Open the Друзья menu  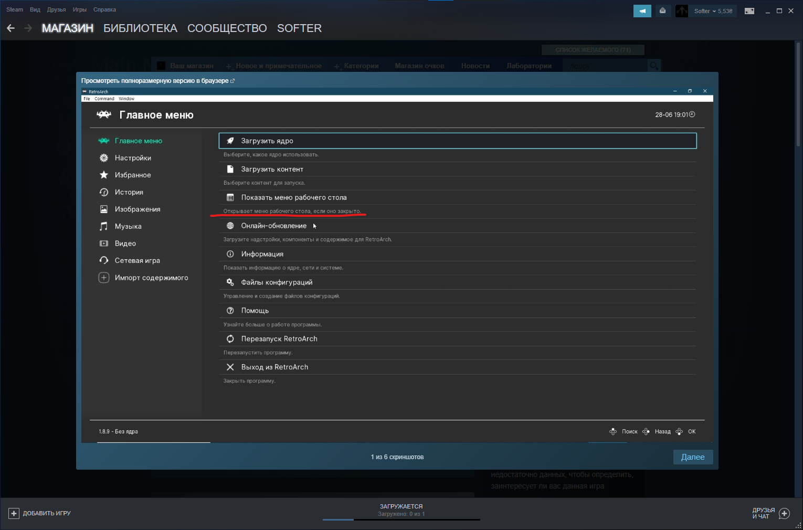(x=56, y=9)
